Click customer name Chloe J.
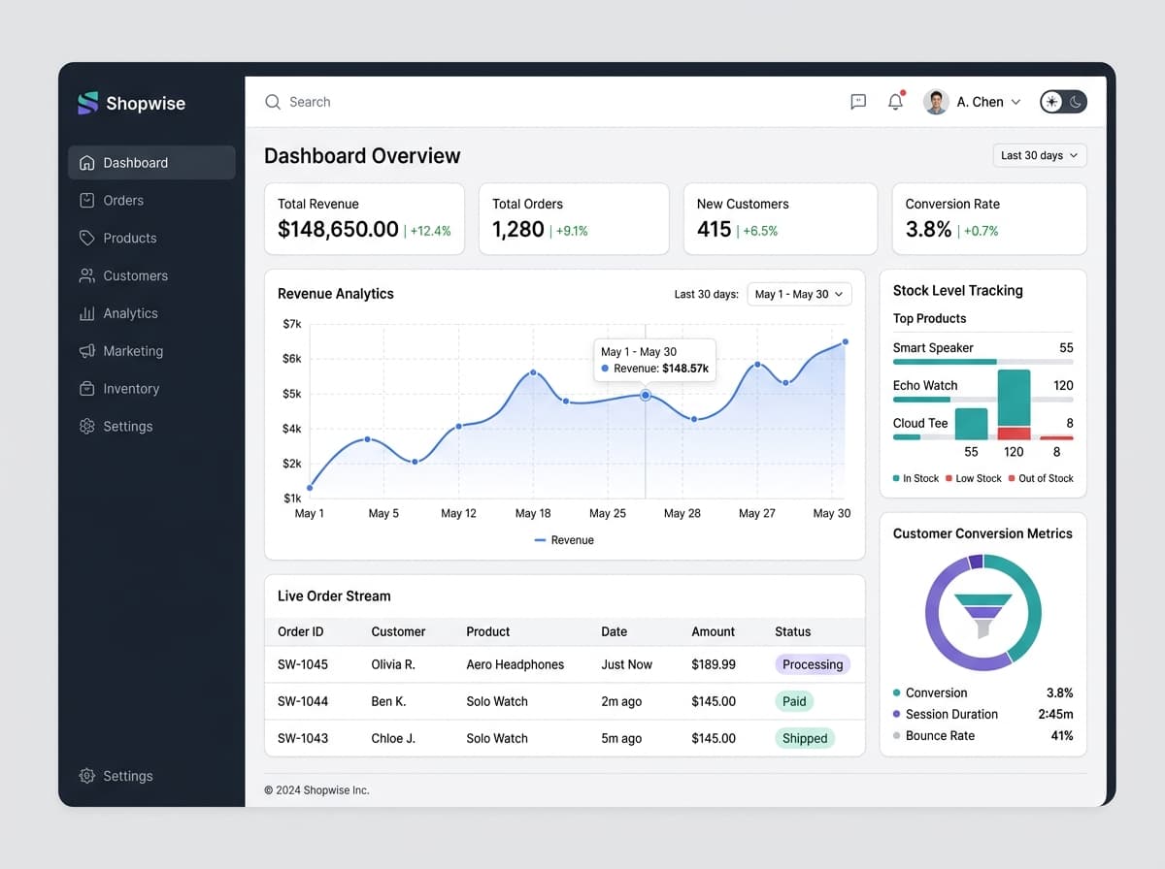Image resolution: width=1165 pixels, height=869 pixels. (x=393, y=738)
